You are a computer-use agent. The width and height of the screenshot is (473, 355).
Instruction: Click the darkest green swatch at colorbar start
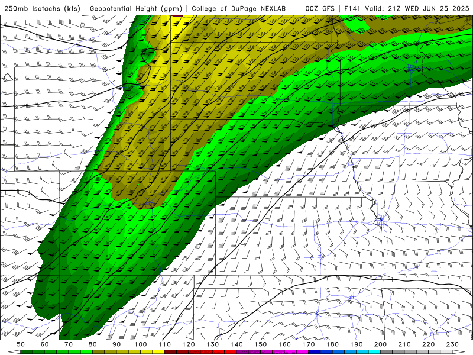26,352
